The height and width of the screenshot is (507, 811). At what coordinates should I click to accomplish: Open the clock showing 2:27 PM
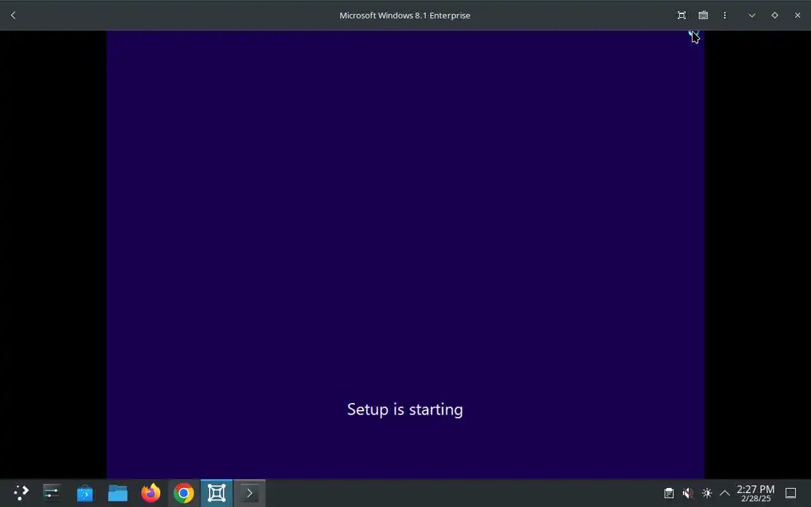pos(756,493)
